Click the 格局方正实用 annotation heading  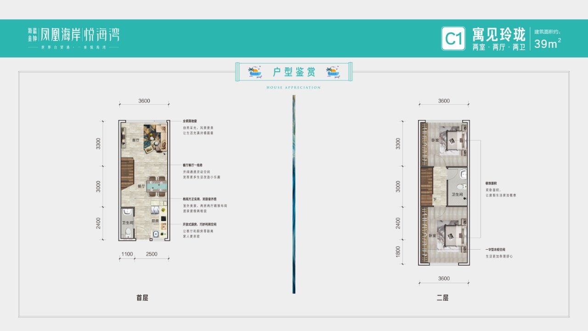pyautogui.click(x=199, y=199)
